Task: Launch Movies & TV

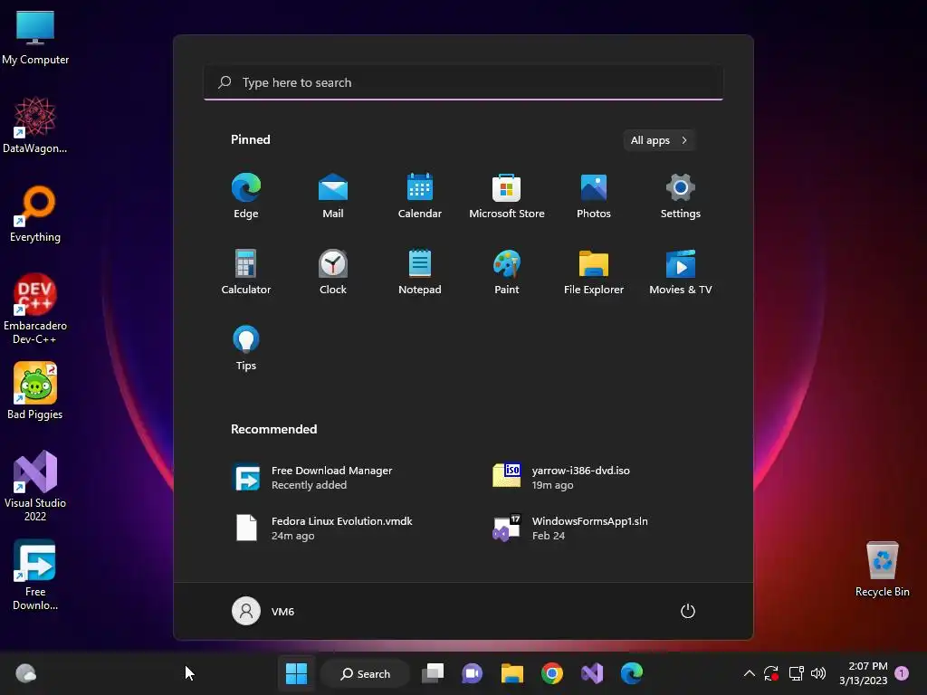Action: [681, 271]
